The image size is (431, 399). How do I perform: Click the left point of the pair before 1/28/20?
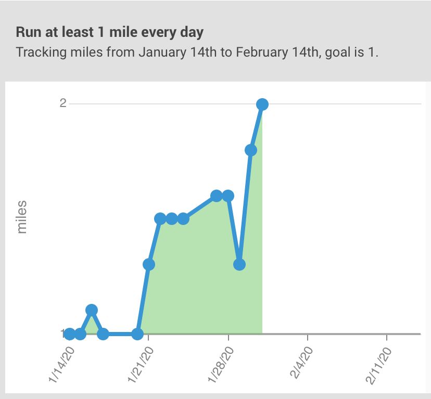coord(217,196)
